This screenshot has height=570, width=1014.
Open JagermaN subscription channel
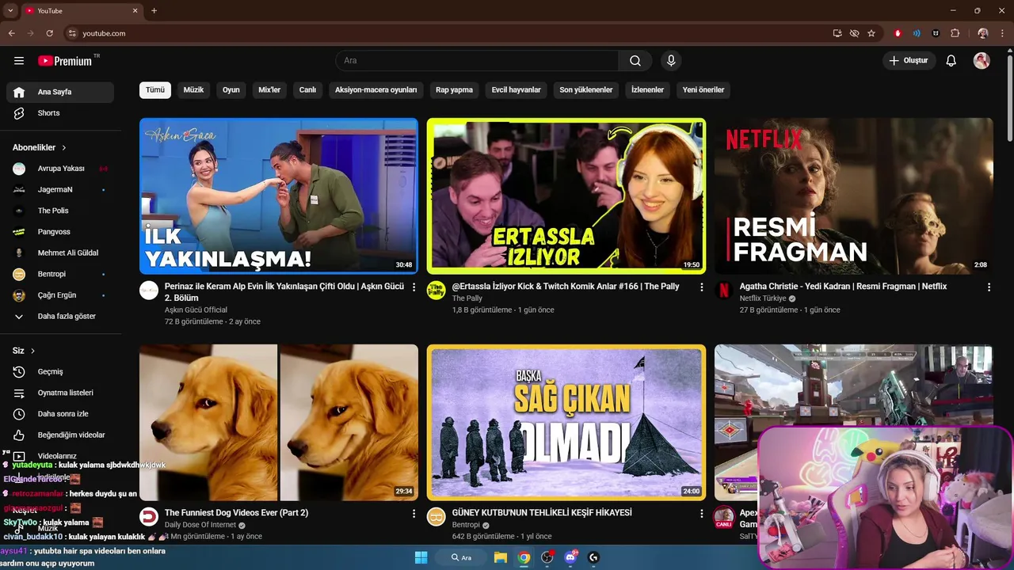pyautogui.click(x=60, y=190)
